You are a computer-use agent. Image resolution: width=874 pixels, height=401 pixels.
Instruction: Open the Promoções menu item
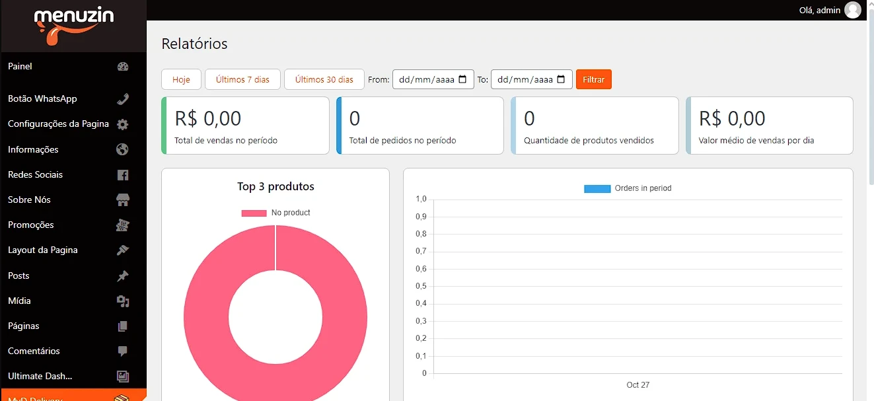pyautogui.click(x=31, y=225)
